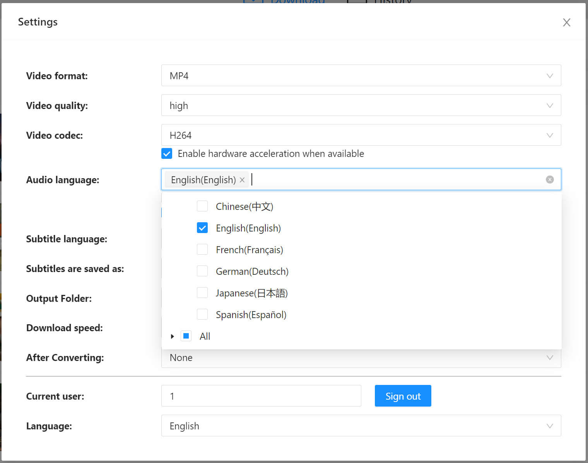
Task: Toggle the All languages checkbox
Action: pos(186,336)
